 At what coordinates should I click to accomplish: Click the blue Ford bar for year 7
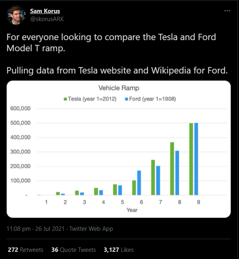[x=158, y=180]
